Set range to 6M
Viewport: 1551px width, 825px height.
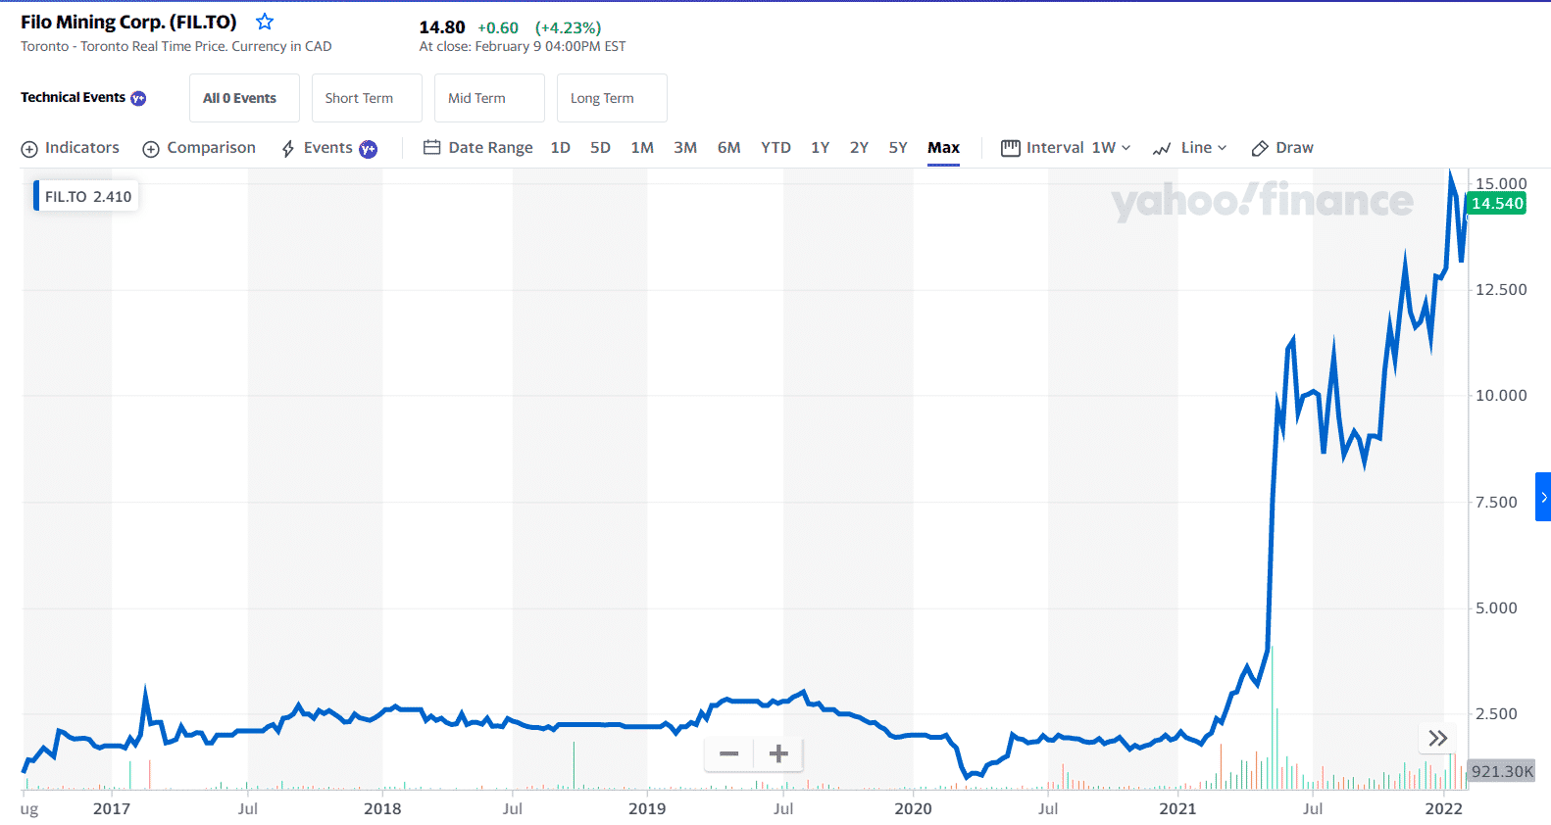pos(728,148)
